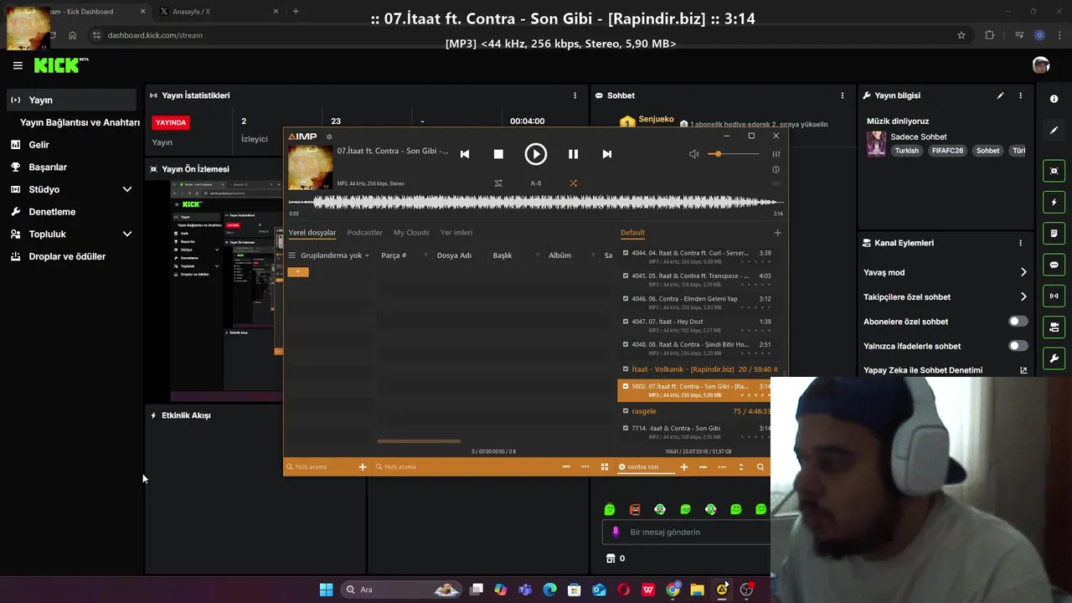This screenshot has width=1072, height=603.
Task: Open File Explorer from taskbar
Action: (x=697, y=590)
